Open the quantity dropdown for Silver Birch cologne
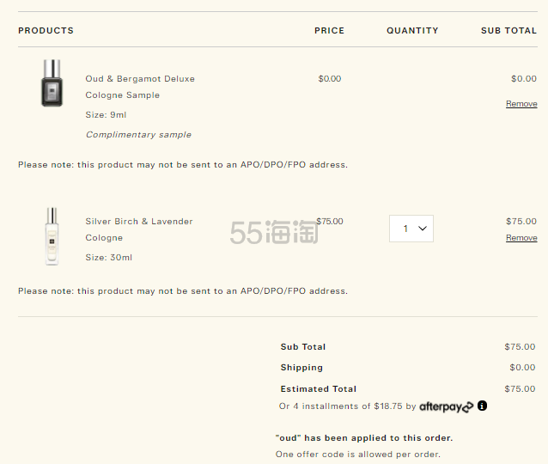The height and width of the screenshot is (464, 548). (411, 229)
